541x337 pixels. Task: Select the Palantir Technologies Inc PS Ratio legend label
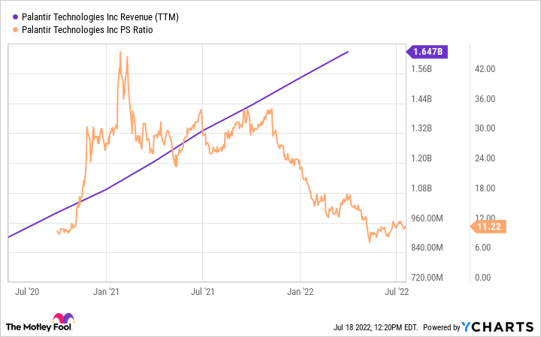click(x=87, y=30)
